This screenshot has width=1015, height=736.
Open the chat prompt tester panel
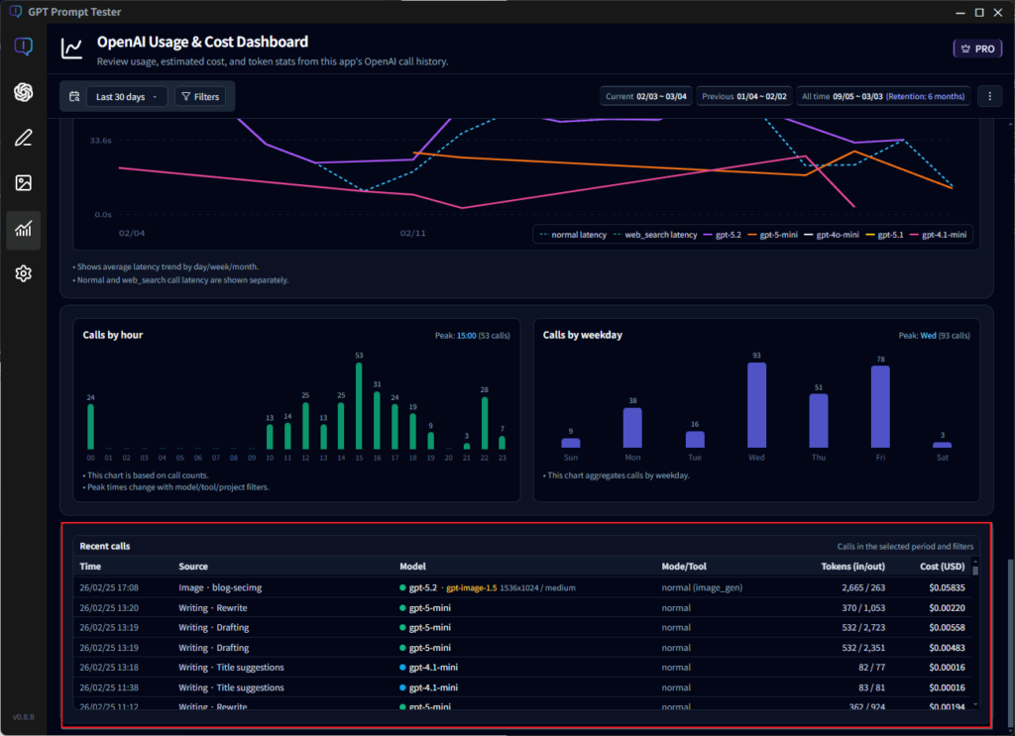pyautogui.click(x=23, y=46)
